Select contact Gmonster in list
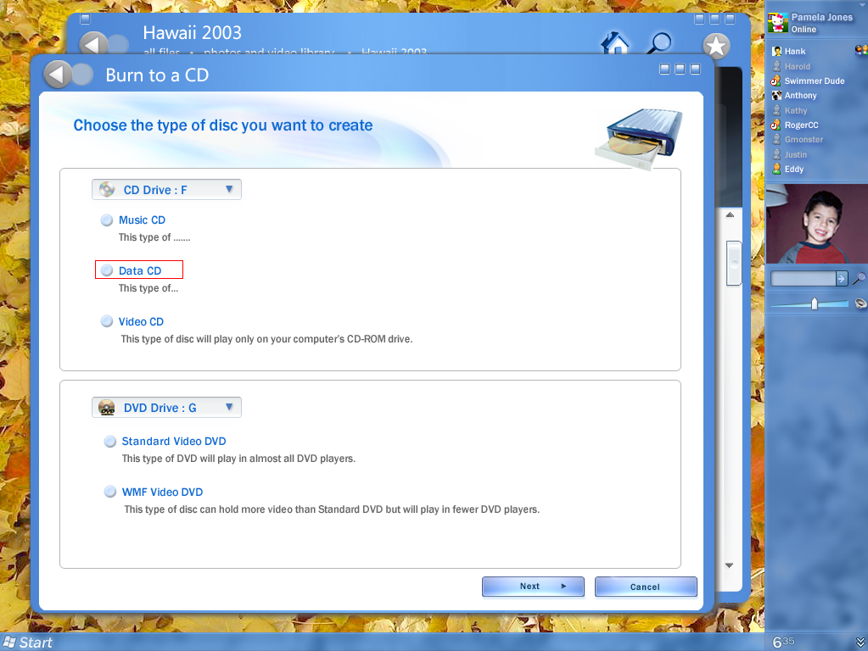Image resolution: width=868 pixels, height=651 pixels. (x=804, y=140)
